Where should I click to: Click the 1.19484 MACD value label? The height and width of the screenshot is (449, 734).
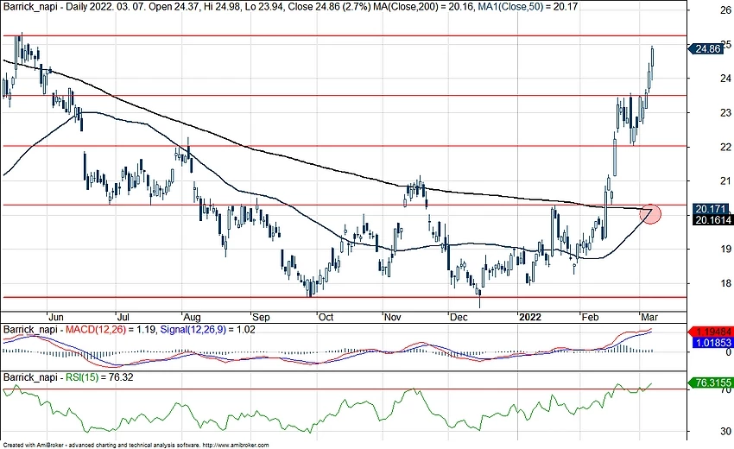(x=712, y=332)
